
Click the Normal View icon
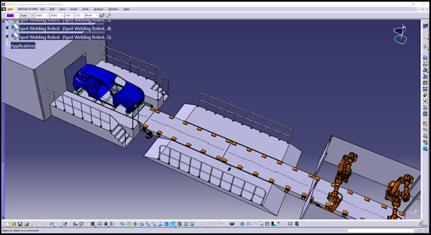coord(160,224)
